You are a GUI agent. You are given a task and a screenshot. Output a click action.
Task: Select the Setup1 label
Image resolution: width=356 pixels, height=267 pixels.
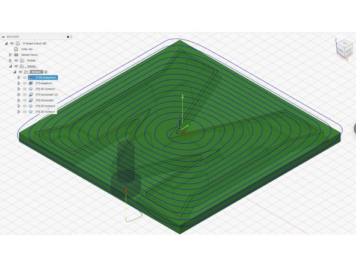pos(36,72)
